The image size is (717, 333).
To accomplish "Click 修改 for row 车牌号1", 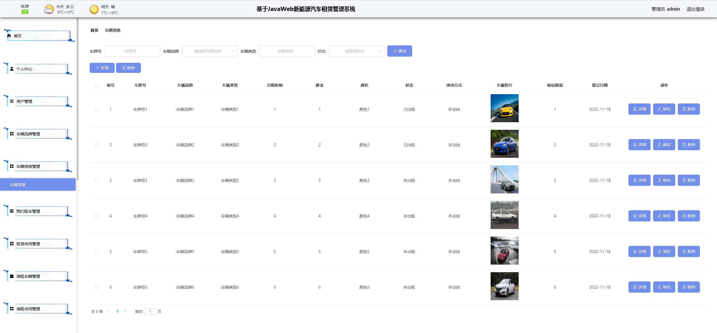I will (664, 109).
